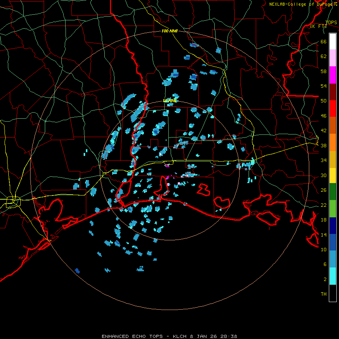Click the navy 22 kft legend swatch
Viewport: 339px width, 339px height.
tap(333, 226)
